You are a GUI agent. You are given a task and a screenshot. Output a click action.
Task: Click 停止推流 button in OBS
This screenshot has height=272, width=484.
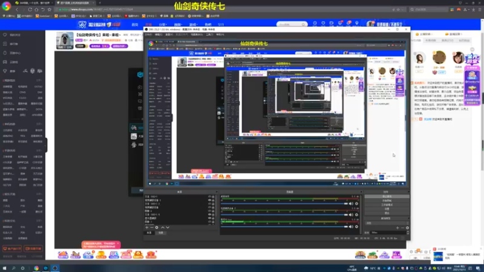coord(387,196)
